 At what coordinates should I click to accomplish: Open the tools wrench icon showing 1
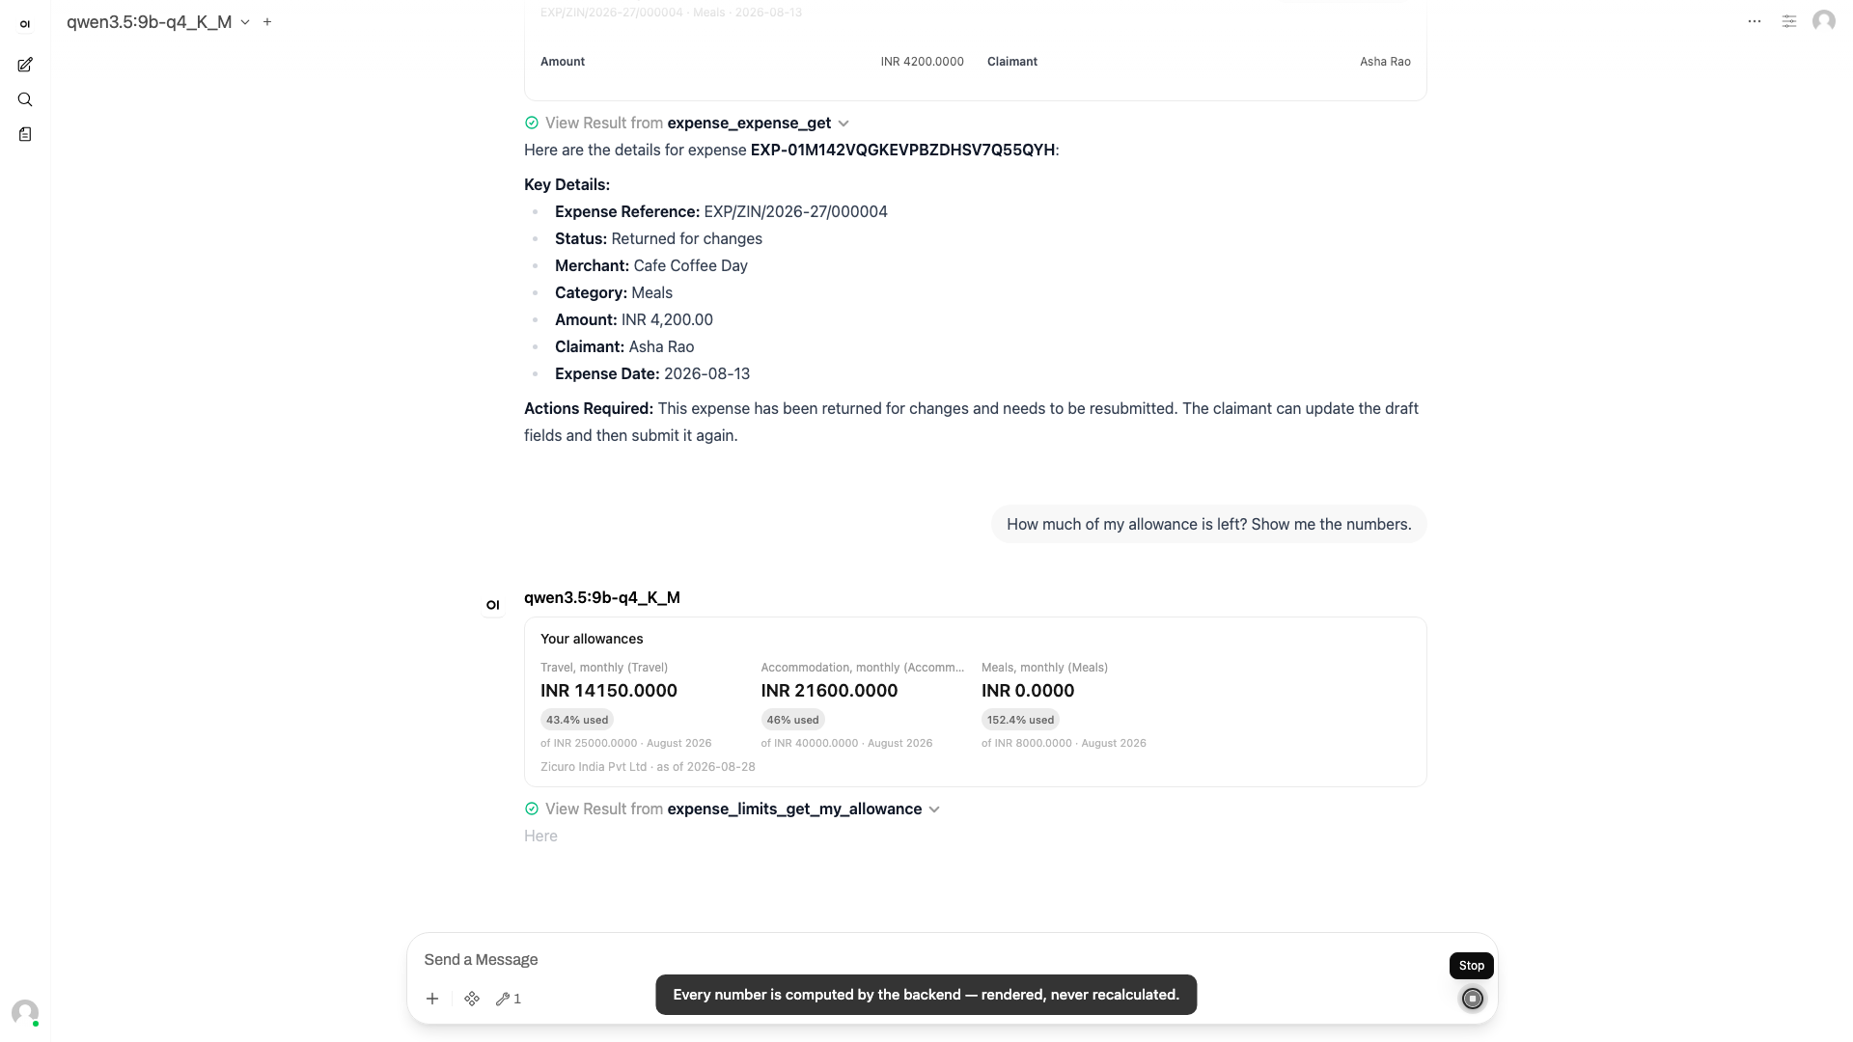[509, 999]
